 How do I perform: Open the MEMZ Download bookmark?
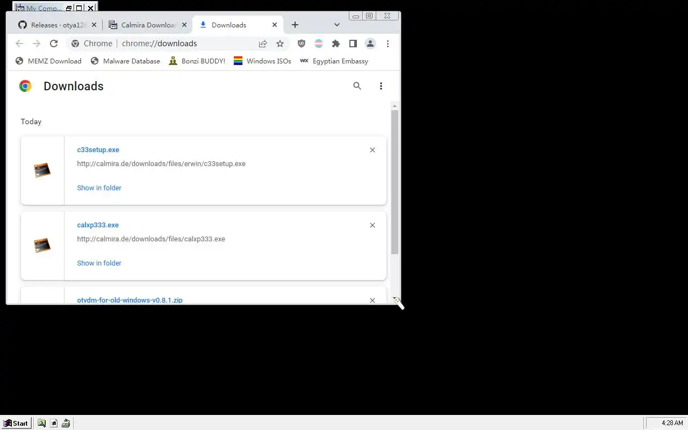(x=48, y=61)
